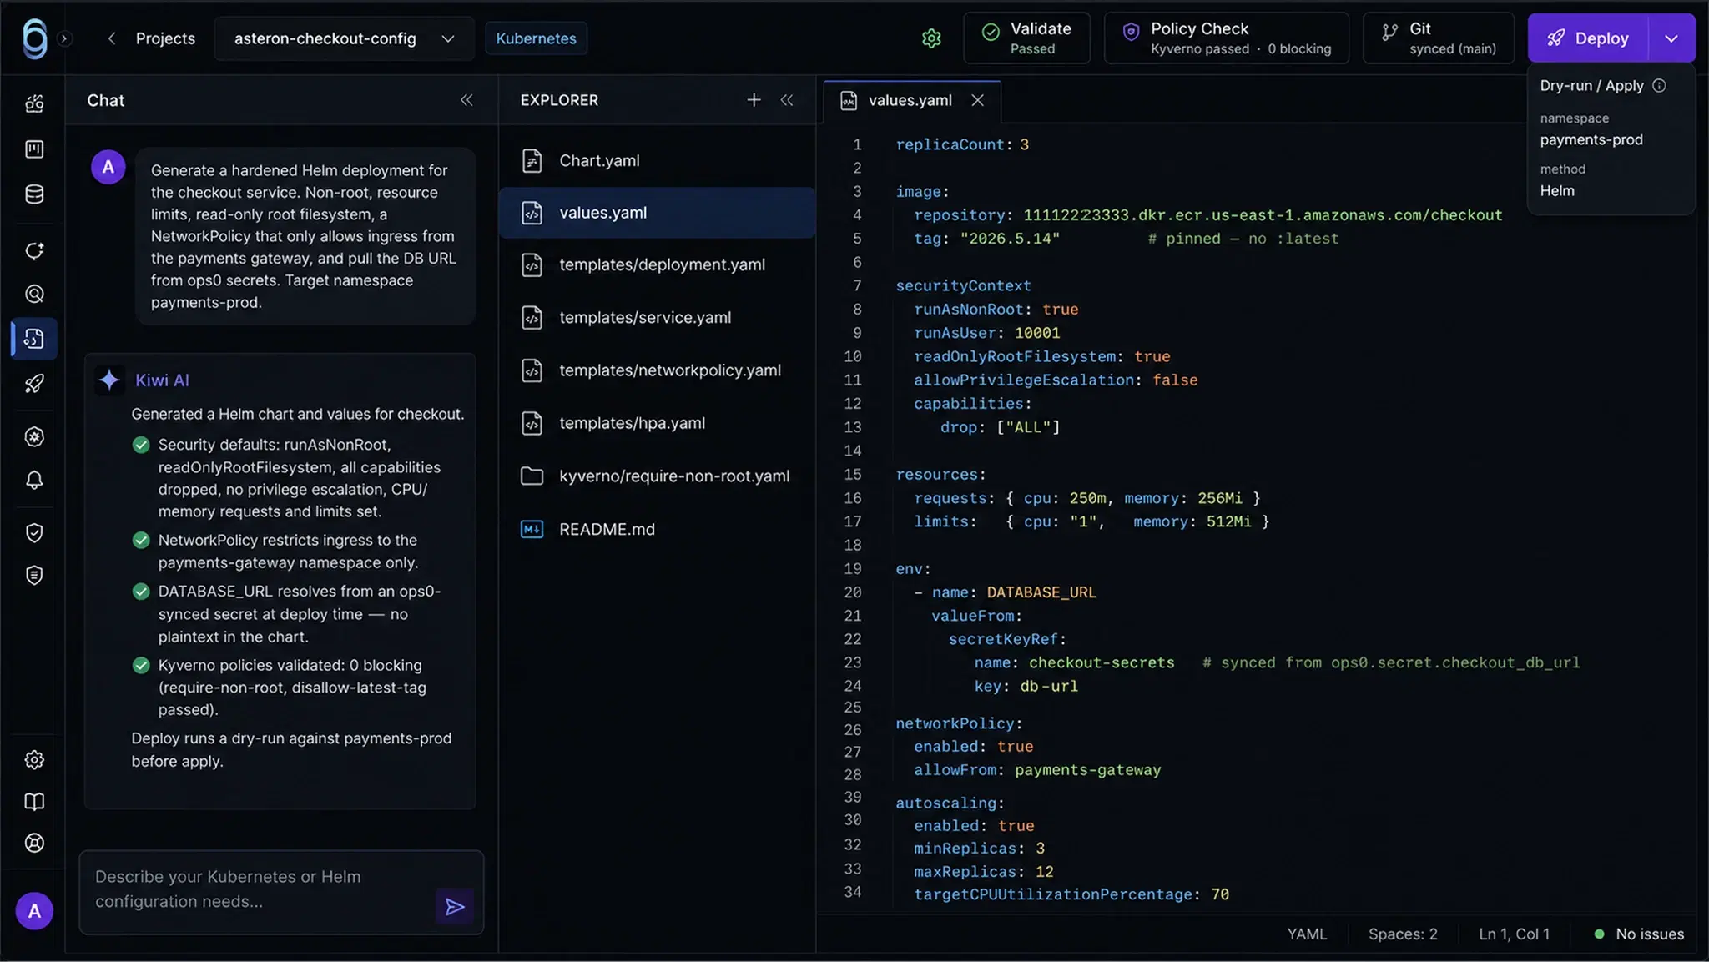Close the values.yaml tab
Viewport: 1709px width, 962px height.
978,100
